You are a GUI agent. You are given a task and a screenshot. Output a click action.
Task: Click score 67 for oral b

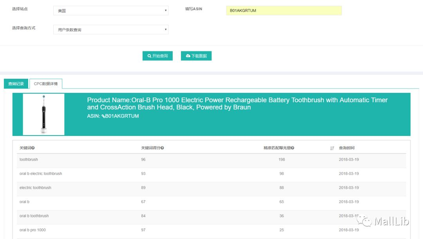(143, 201)
